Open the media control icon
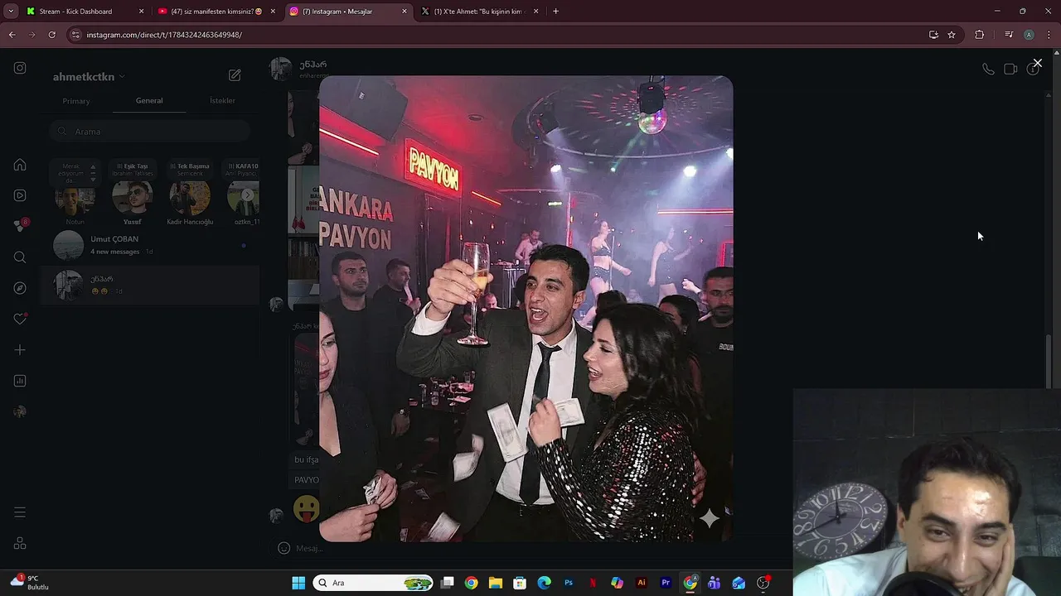 pos(1009,35)
